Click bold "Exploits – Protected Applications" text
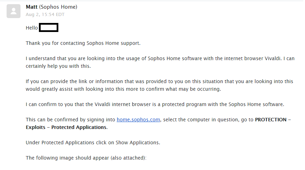 pyautogui.click(x=66, y=127)
